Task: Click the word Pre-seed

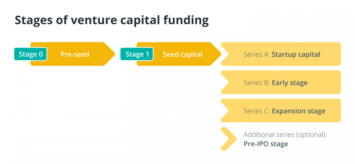Action: click(x=75, y=54)
